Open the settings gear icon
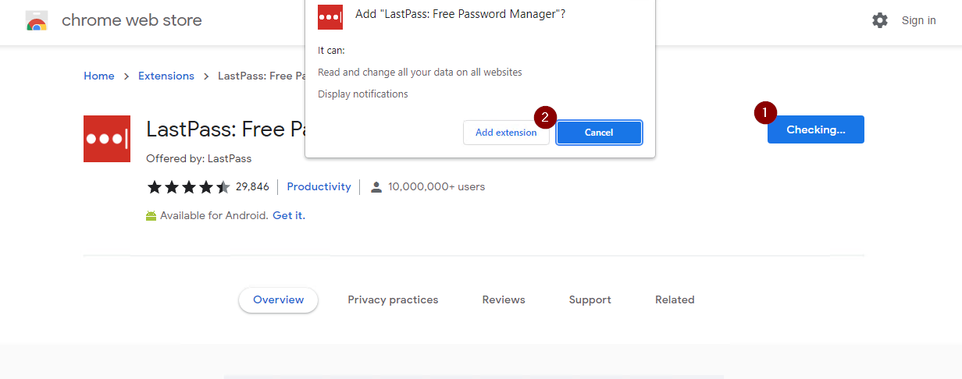 tap(880, 20)
